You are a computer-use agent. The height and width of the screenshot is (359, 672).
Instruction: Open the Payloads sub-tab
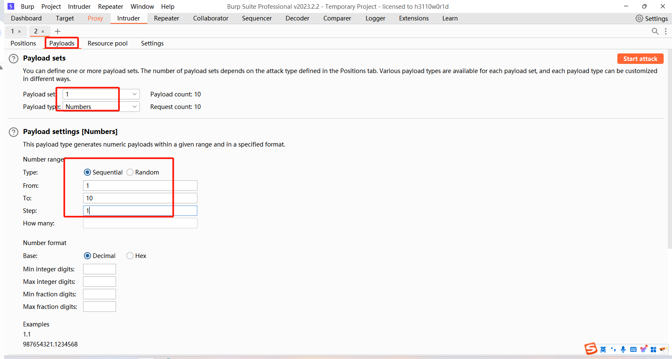62,43
